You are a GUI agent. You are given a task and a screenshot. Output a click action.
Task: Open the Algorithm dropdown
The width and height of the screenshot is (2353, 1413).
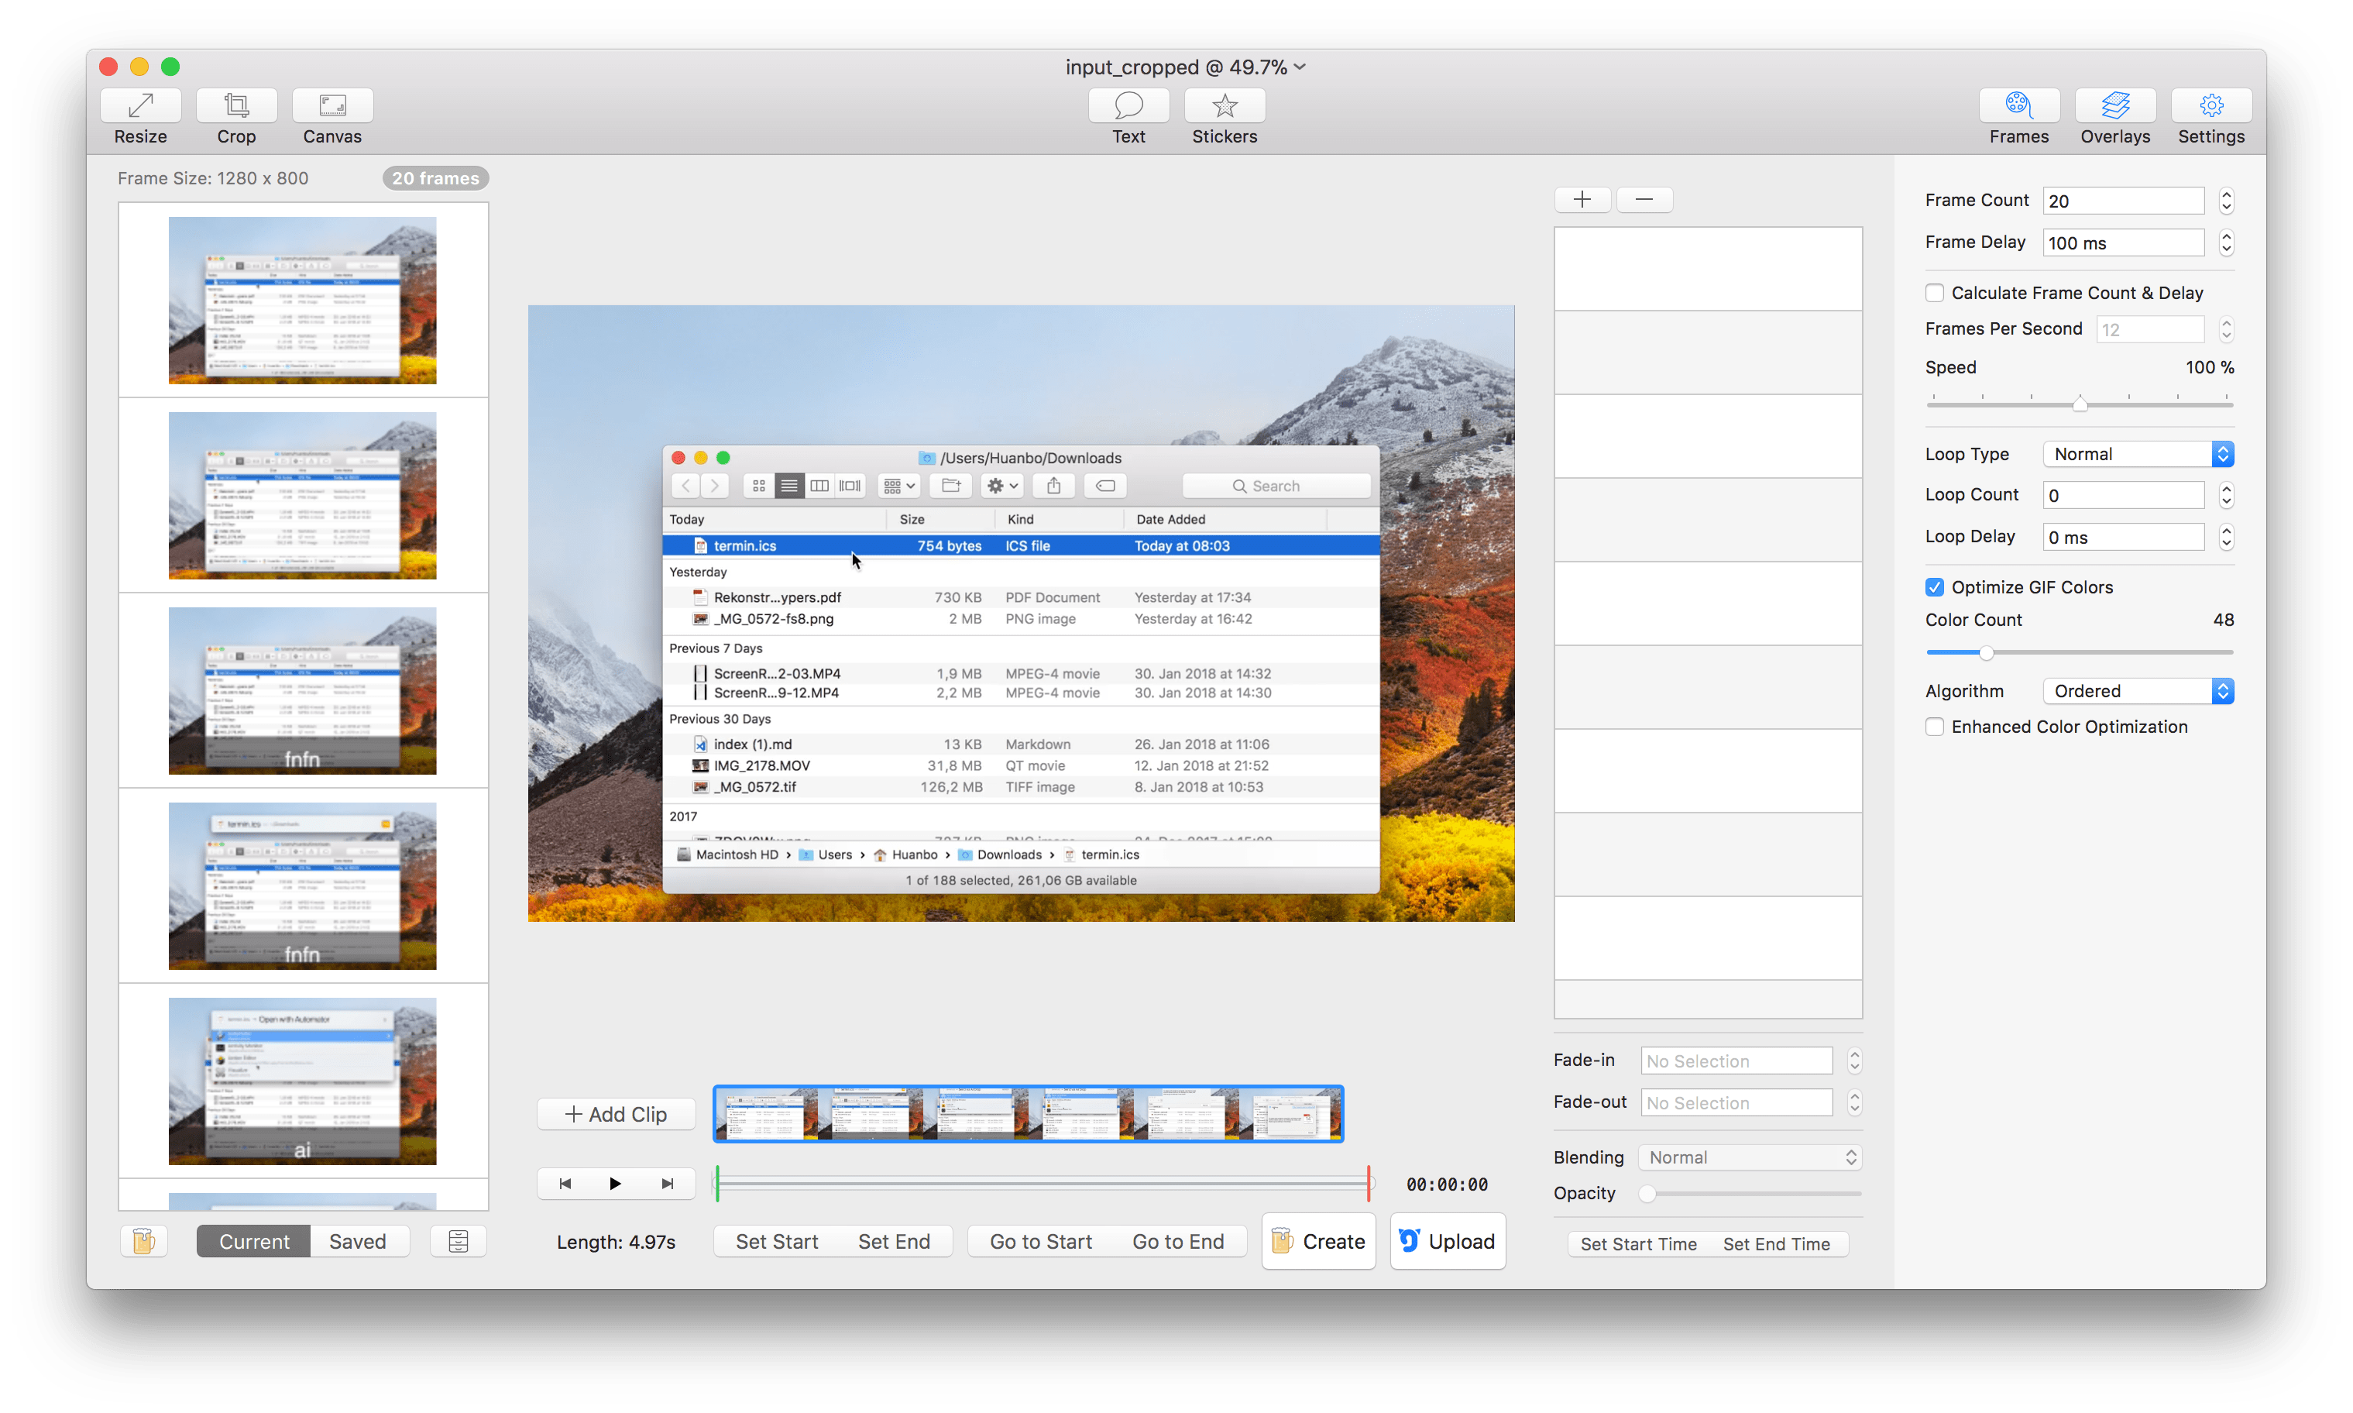coord(2137,691)
